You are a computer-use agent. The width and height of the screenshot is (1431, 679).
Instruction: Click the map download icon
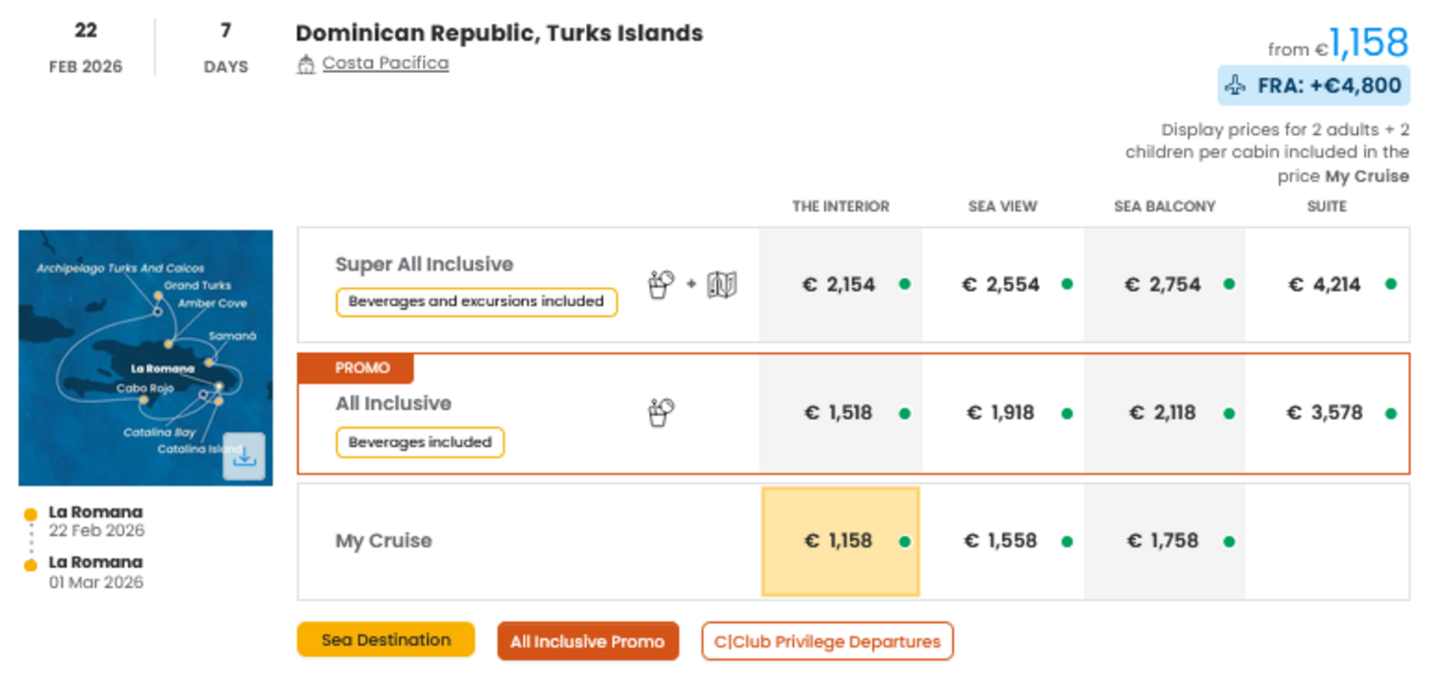(x=245, y=456)
